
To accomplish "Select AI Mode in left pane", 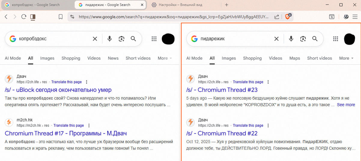I will coord(13,58).
